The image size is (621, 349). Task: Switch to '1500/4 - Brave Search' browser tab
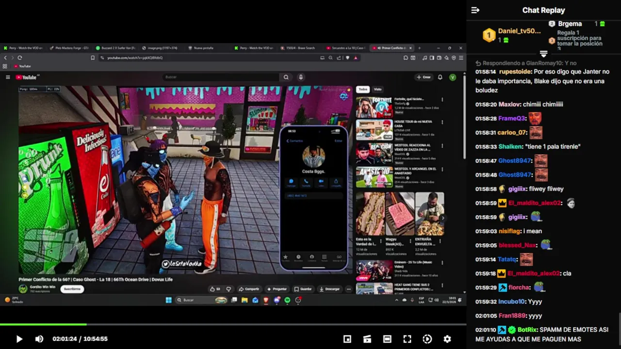pos(299,48)
